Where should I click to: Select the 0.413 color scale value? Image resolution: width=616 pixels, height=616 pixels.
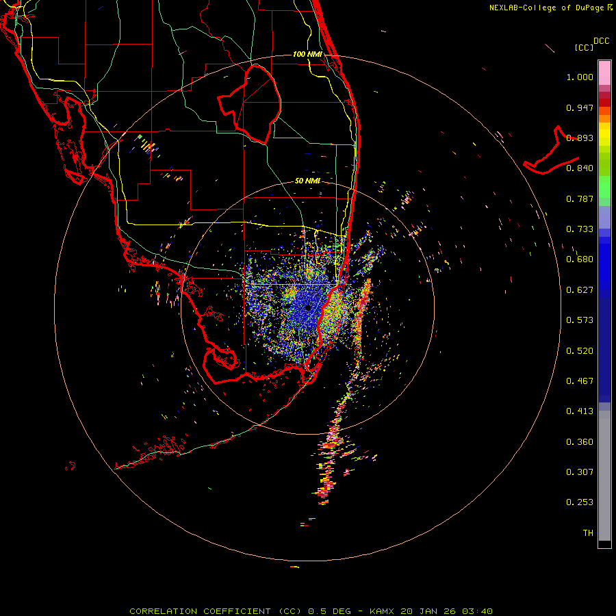(x=580, y=411)
